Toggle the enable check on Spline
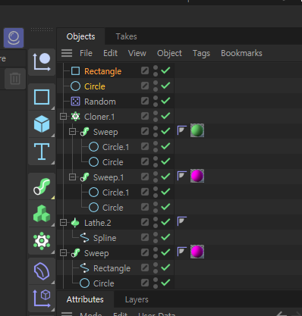Image resolution: width=302 pixels, height=316 pixels. pyautogui.click(x=165, y=237)
